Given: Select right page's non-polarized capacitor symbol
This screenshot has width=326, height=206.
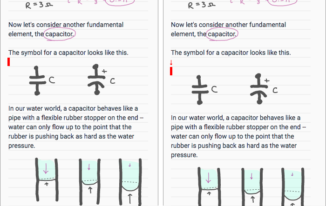Looking at the screenshot, I should 204,90.
